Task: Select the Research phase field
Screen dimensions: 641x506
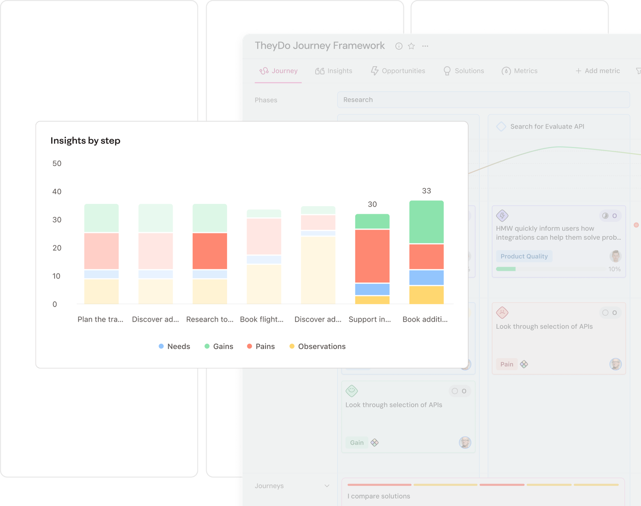Action: (x=483, y=100)
